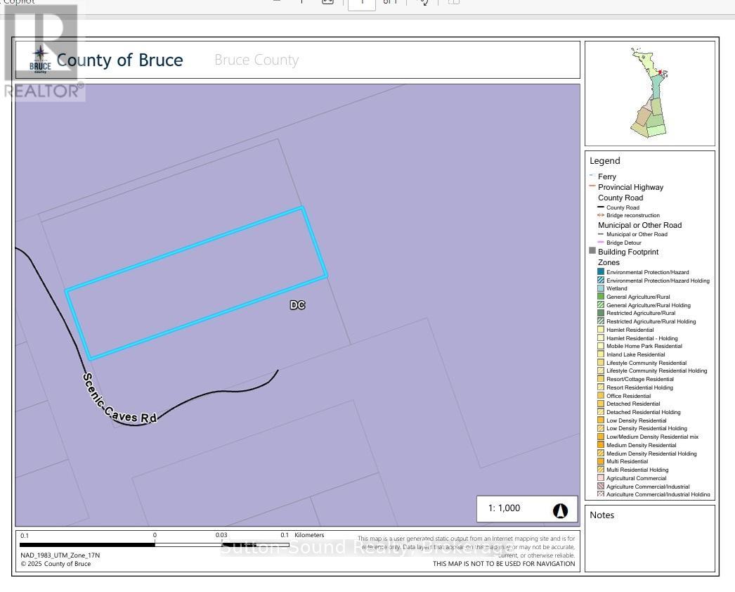The height and width of the screenshot is (592, 735).
Task: Click the Bridge reconstruction arrow symbol in legend
Action: tap(601, 215)
